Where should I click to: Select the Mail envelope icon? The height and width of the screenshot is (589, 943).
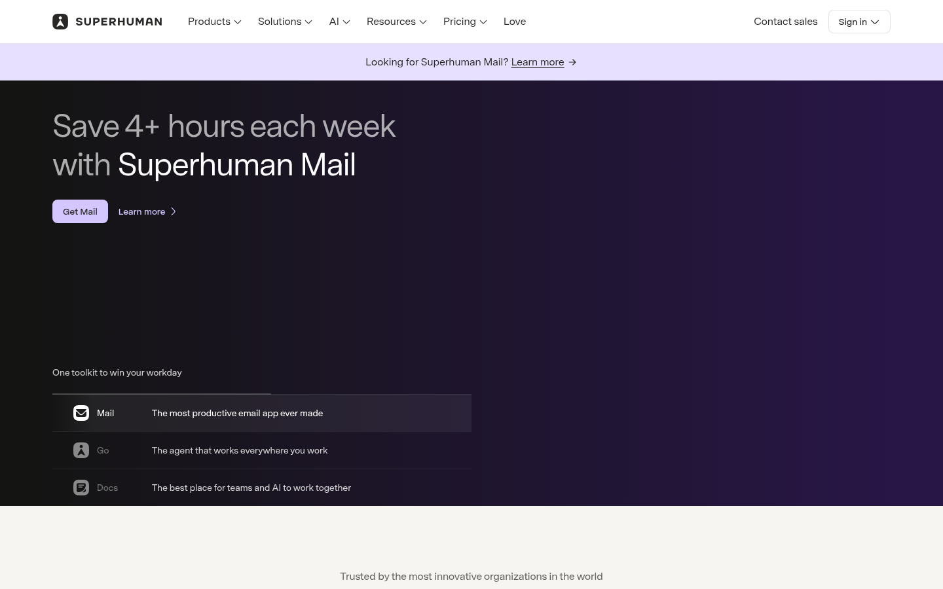click(81, 413)
